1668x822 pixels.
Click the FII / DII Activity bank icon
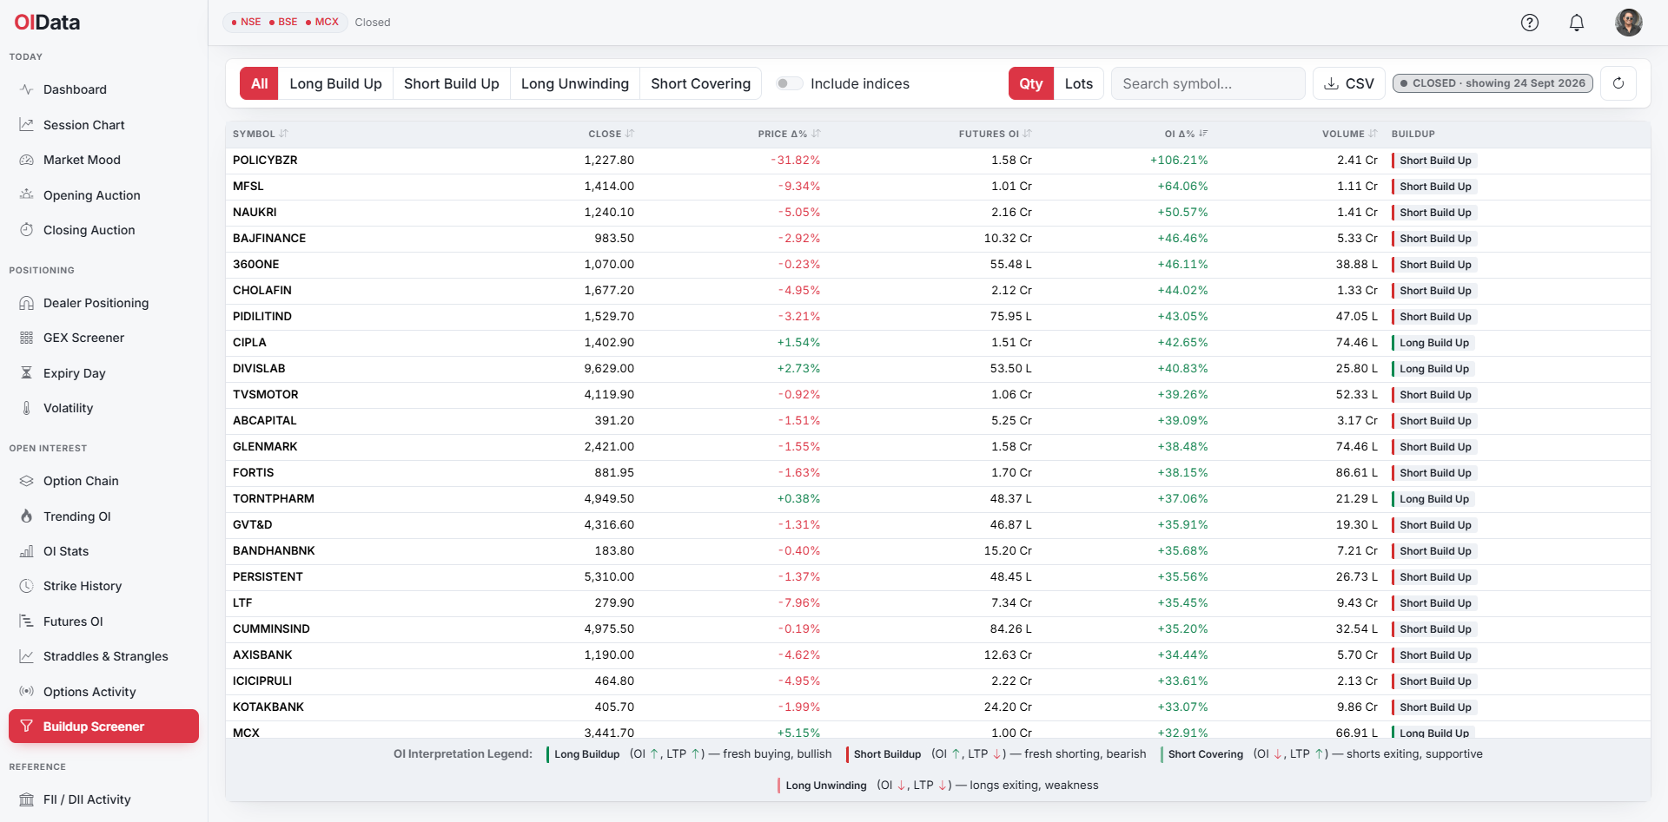27,799
